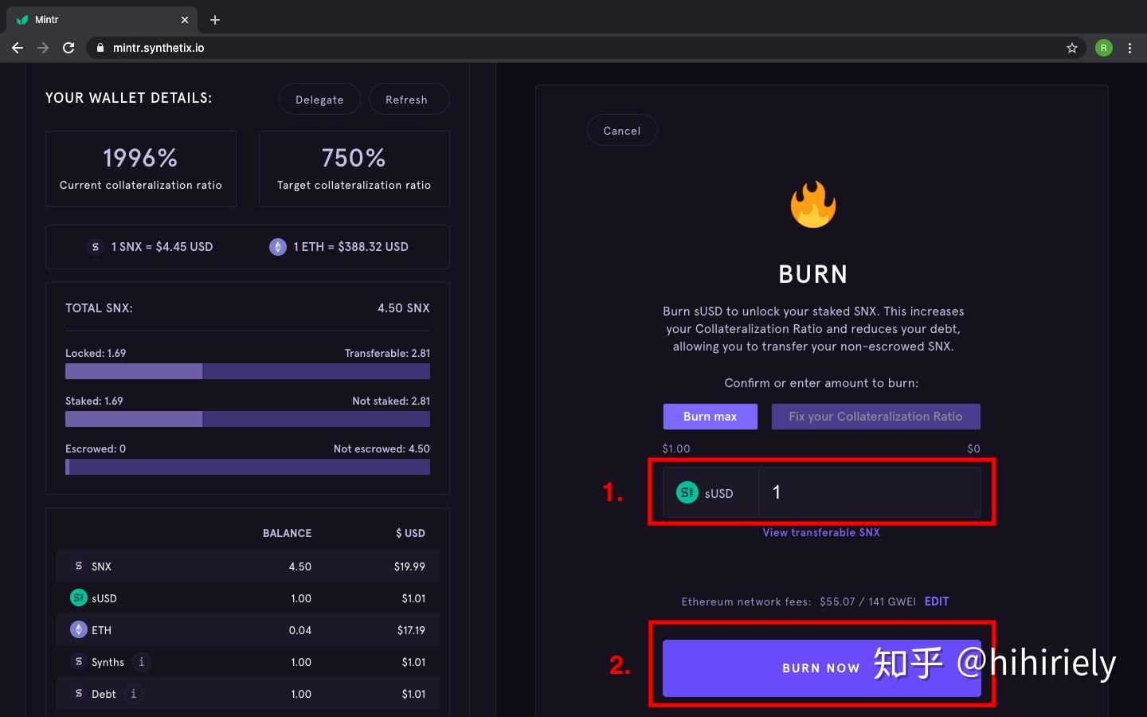Close the Mintr tab
Viewport: 1147px width, 717px height.
(x=185, y=20)
